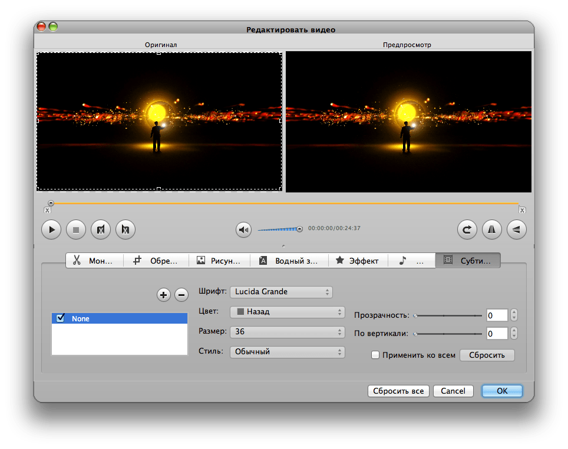This screenshot has width=568, height=449.
Task: Click the Сбросить все button
Action: point(399,391)
